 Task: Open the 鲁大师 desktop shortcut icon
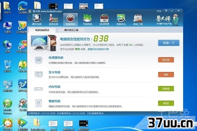pyautogui.click(x=23, y=105)
